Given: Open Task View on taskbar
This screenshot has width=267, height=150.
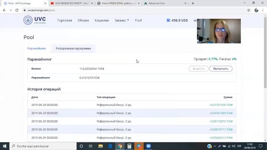Looking at the screenshot, I should 91,146.
